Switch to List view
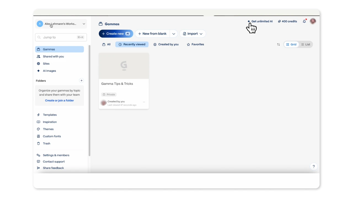The image size is (353, 198). tap(306, 45)
